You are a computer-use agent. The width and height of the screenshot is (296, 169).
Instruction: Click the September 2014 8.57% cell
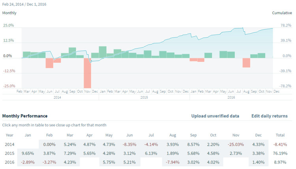click(x=193, y=145)
